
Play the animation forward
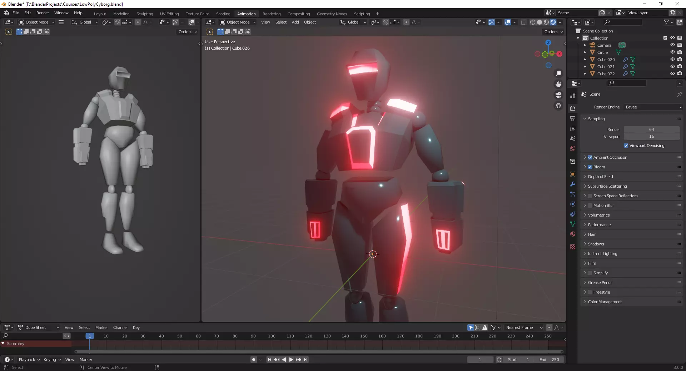[291, 360]
